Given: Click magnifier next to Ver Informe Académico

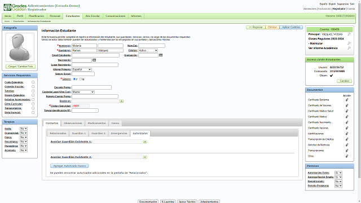Looking at the screenshot, I should [349, 48].
